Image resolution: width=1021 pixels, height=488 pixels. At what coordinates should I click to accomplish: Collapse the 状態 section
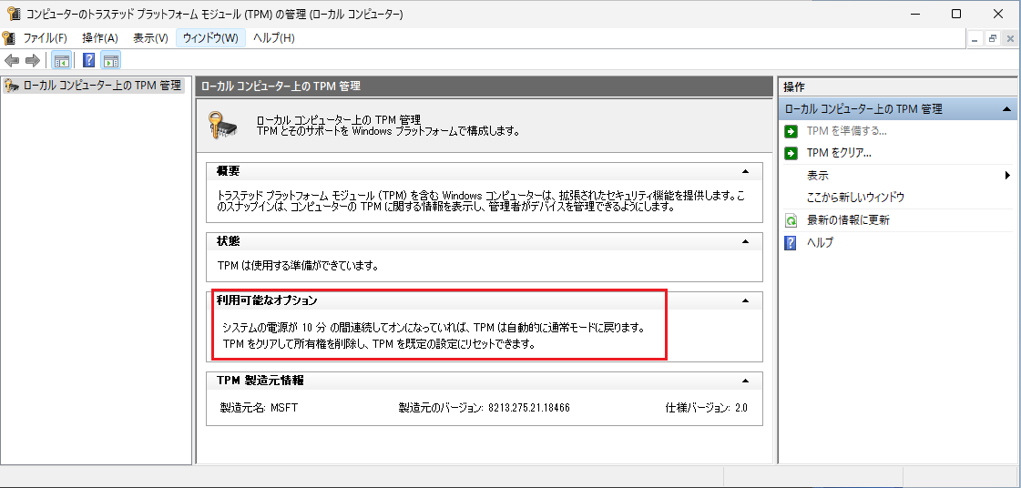pos(746,241)
